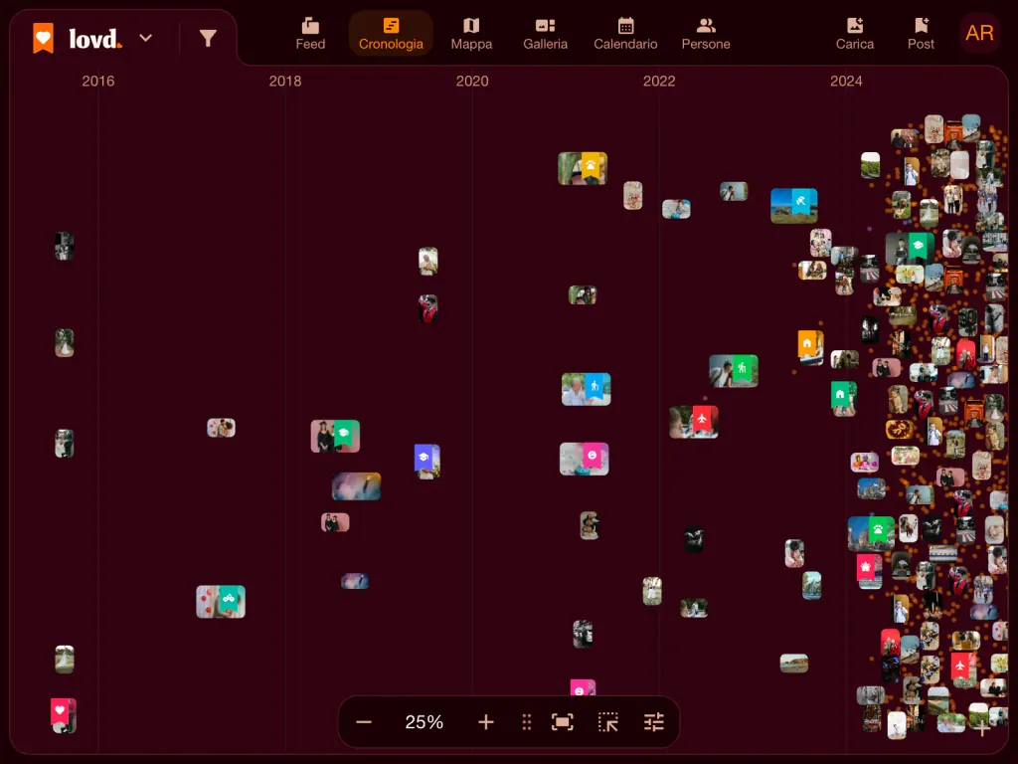Activate the dotted area selection tool
This screenshot has height=764, width=1018.
pos(608,722)
